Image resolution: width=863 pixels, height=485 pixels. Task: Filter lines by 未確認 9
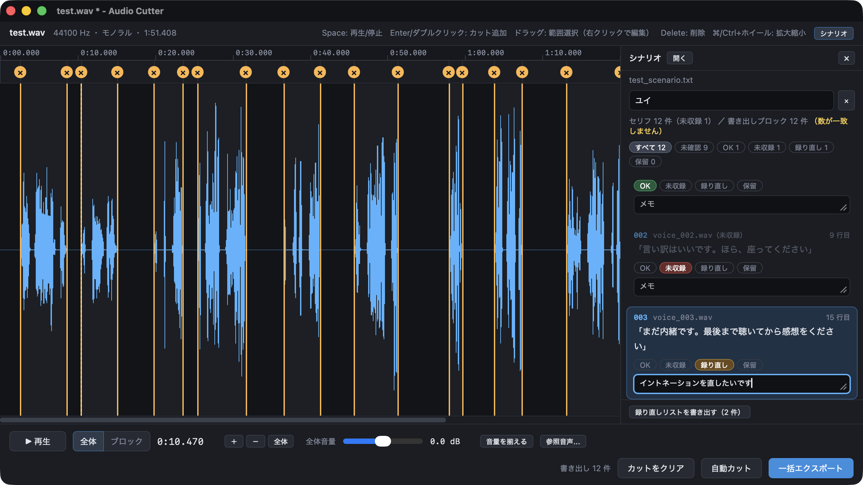(x=694, y=147)
